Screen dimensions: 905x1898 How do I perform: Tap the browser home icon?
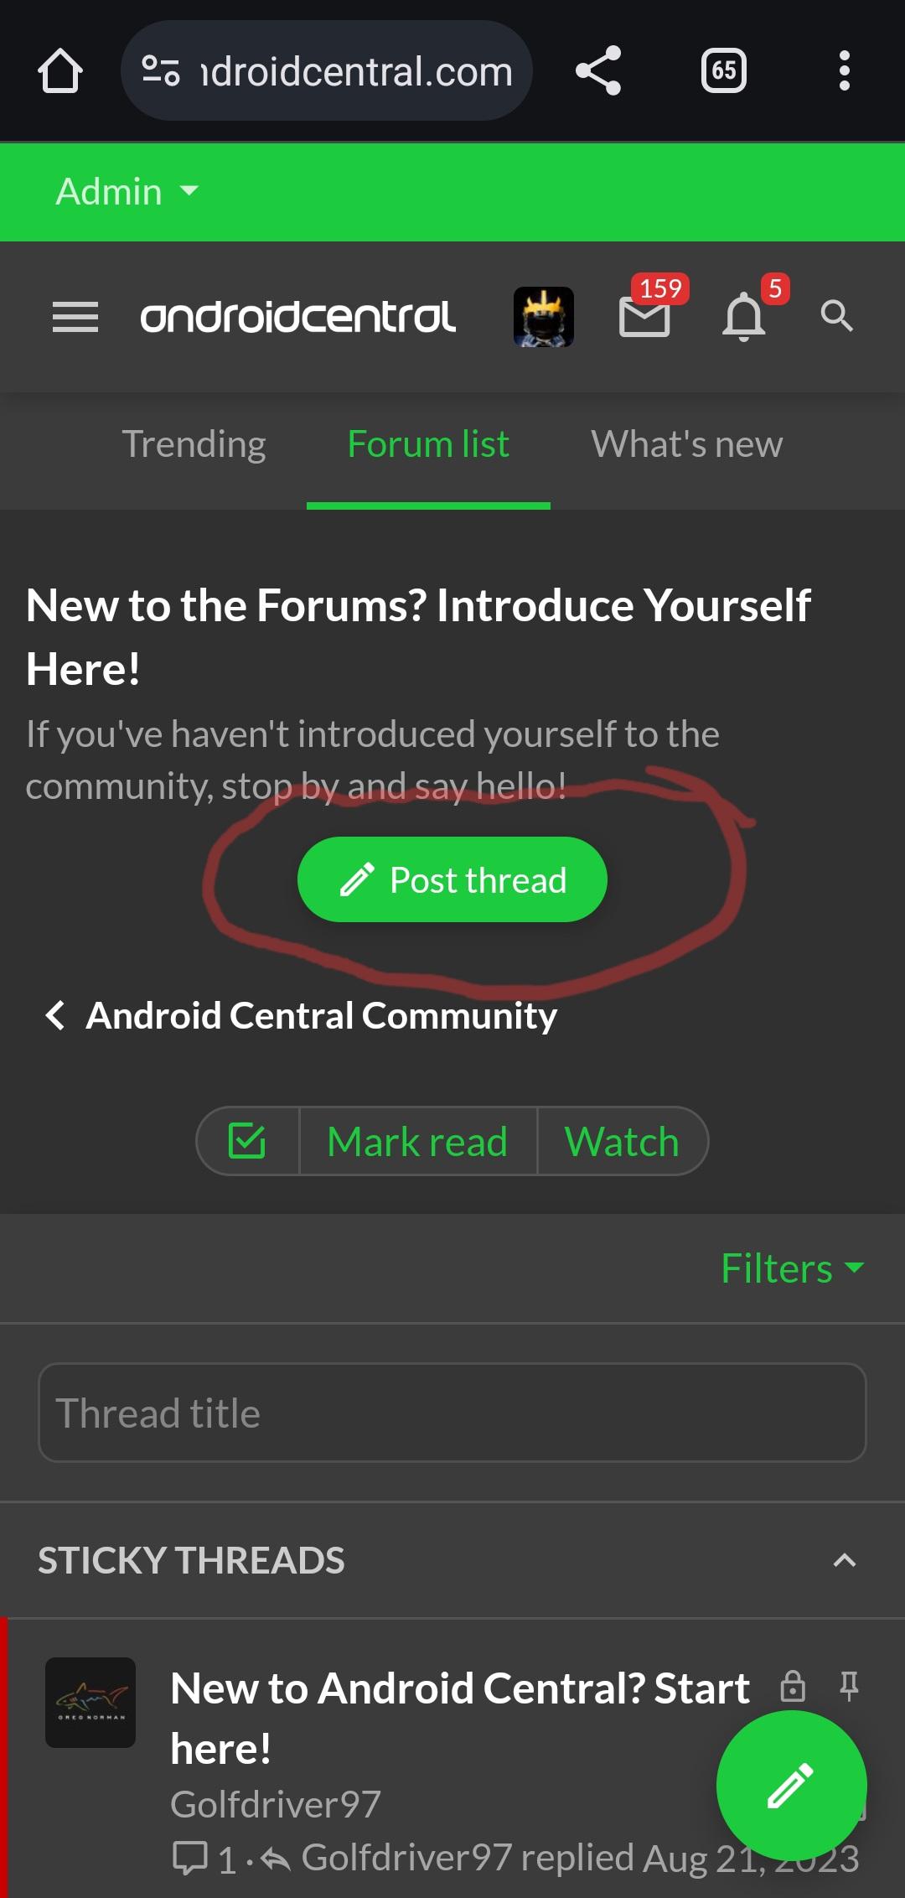coord(60,70)
